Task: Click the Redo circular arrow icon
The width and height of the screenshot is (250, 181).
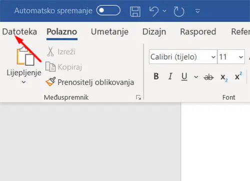Action: [x=179, y=11]
